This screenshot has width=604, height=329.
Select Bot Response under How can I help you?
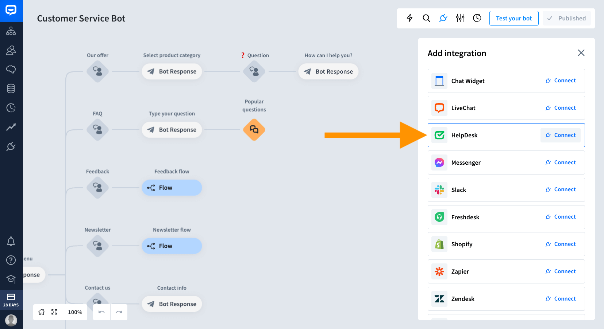(328, 71)
